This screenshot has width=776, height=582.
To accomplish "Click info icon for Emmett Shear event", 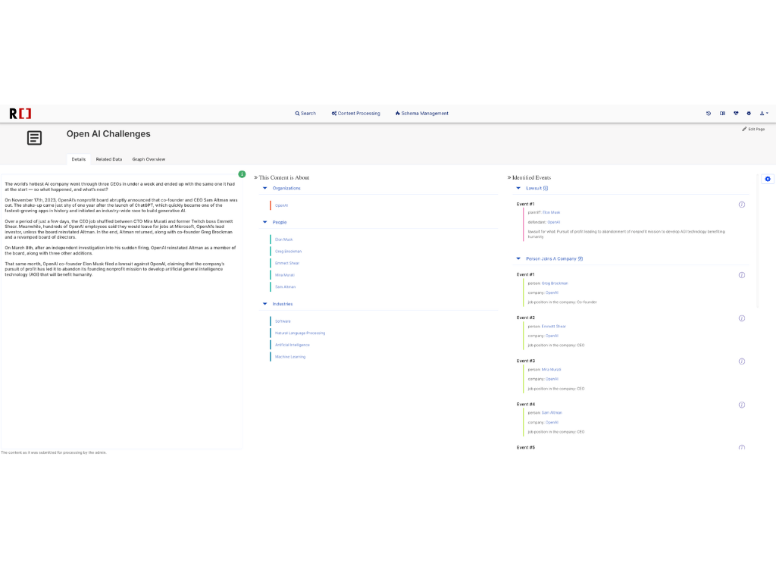I will (742, 318).
